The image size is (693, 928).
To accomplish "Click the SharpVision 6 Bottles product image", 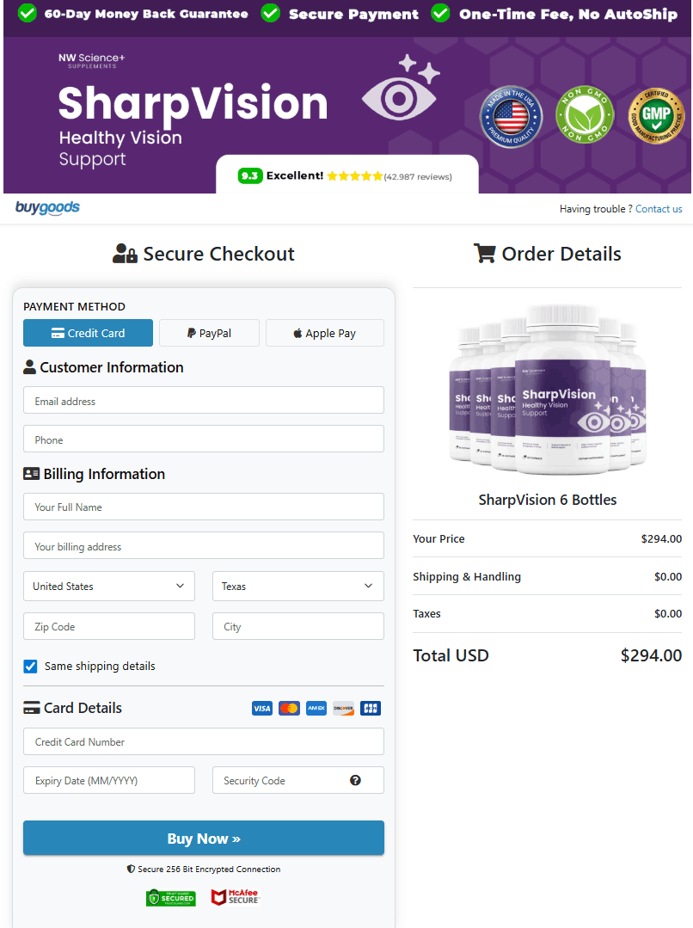I will point(548,390).
